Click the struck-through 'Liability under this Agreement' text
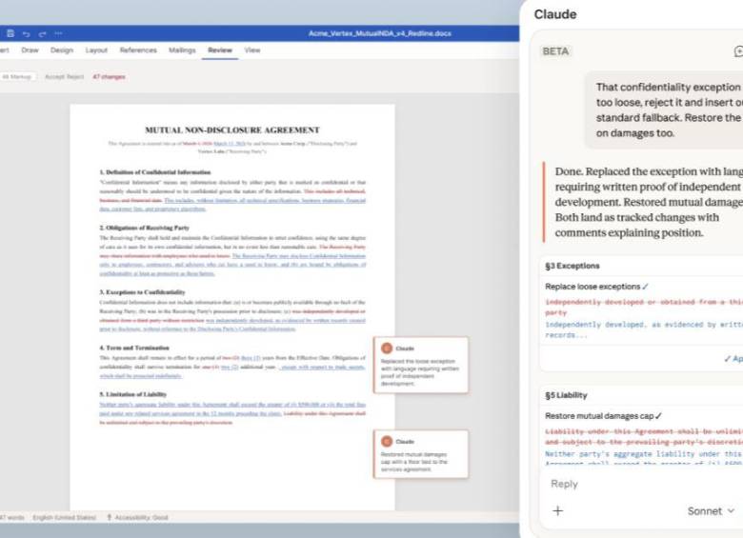The height and width of the screenshot is (538, 743). pos(644,437)
